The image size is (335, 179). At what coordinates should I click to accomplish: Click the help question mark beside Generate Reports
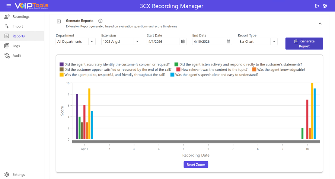tap(100, 21)
